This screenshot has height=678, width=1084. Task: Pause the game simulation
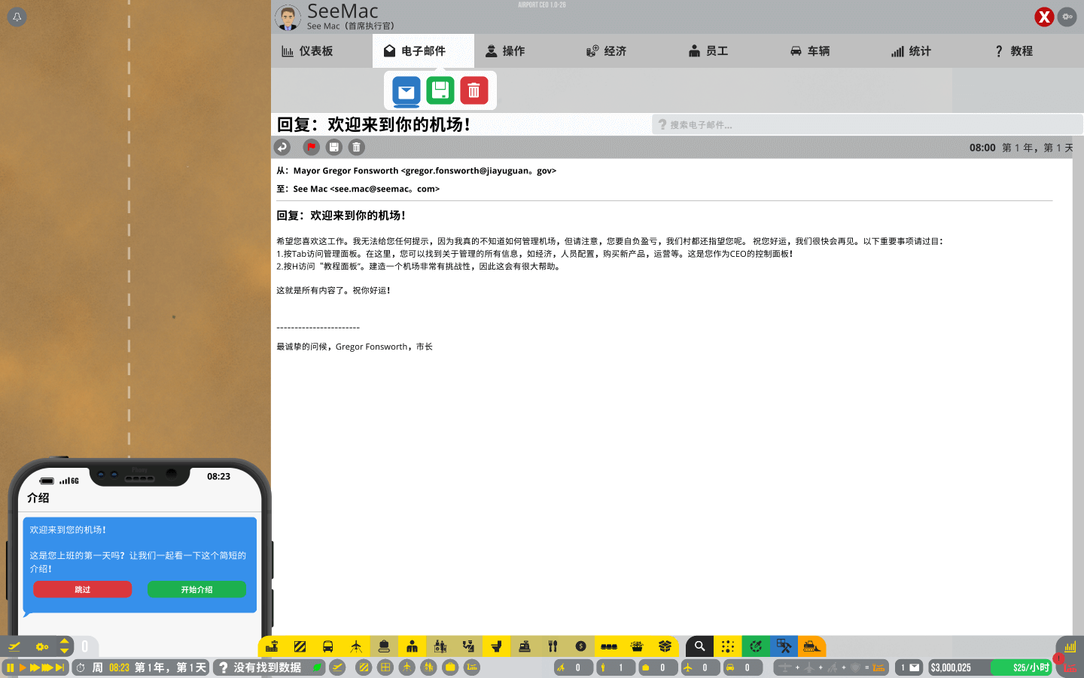[x=11, y=667]
